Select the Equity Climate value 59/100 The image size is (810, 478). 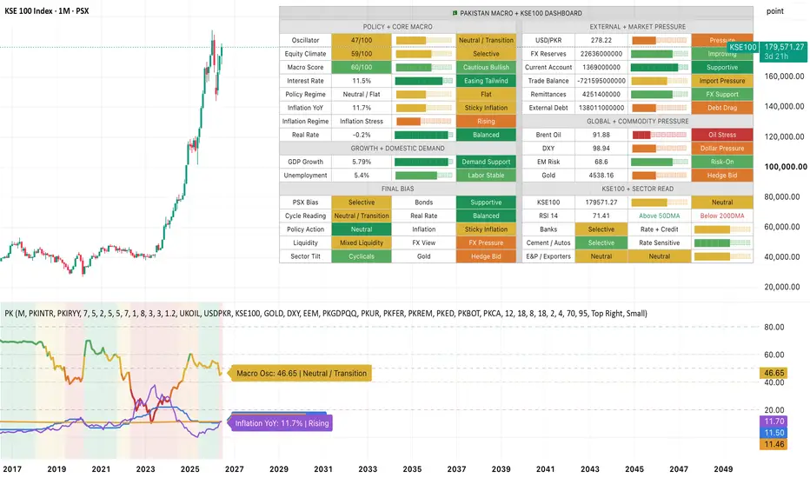(x=362, y=54)
